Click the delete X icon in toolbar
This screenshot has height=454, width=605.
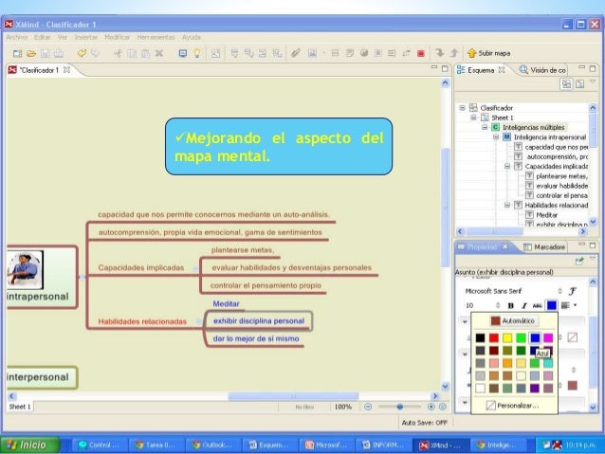pos(159,53)
